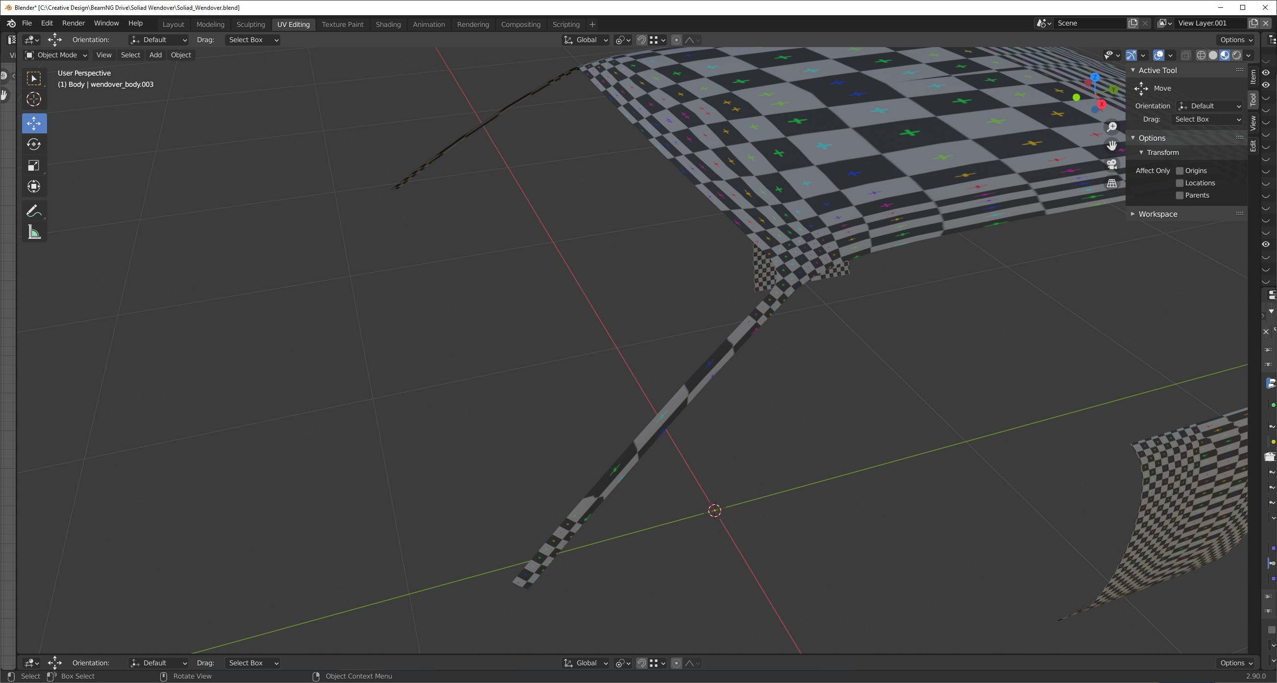
Task: Open the Drag Select Box dropdown in header
Action: tap(252, 40)
